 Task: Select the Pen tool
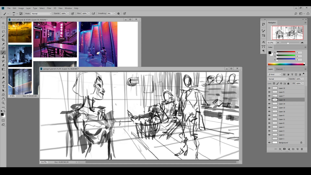[x=3, y=82]
